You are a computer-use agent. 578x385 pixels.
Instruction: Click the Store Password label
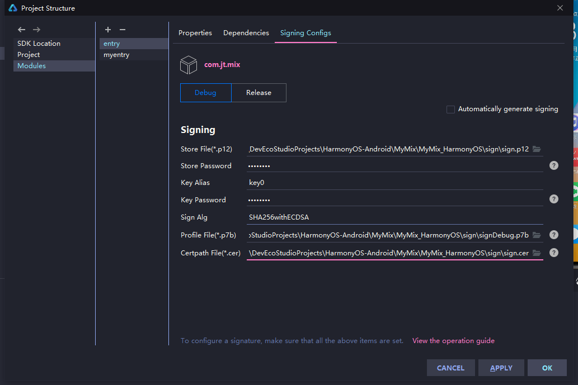[x=206, y=165]
